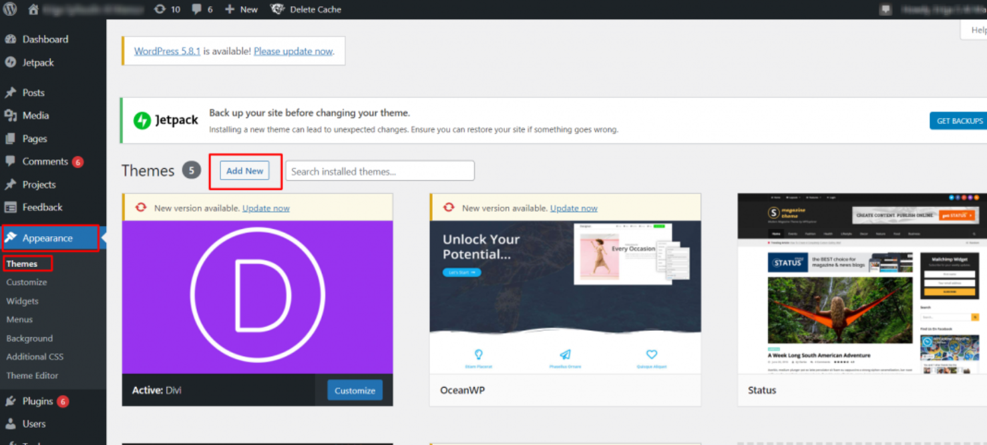Open the Divi theme thumbnail

pos(257,297)
